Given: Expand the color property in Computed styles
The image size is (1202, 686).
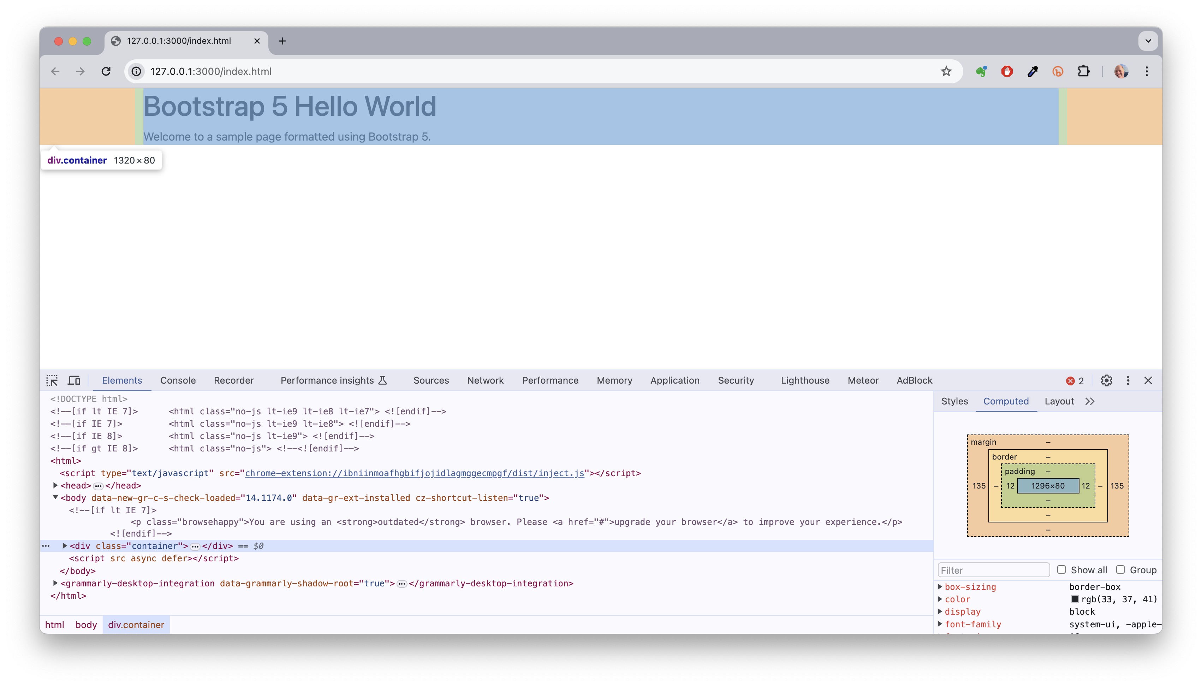Looking at the screenshot, I should click(x=941, y=599).
